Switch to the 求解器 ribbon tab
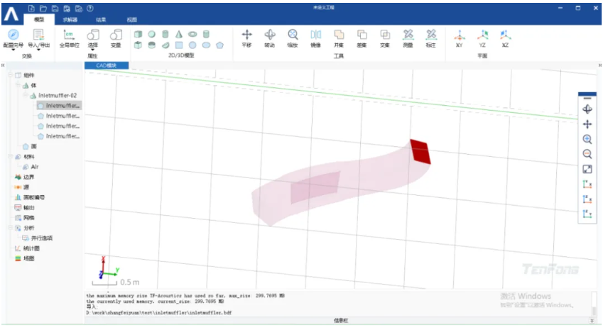603x330 pixels. click(x=70, y=20)
